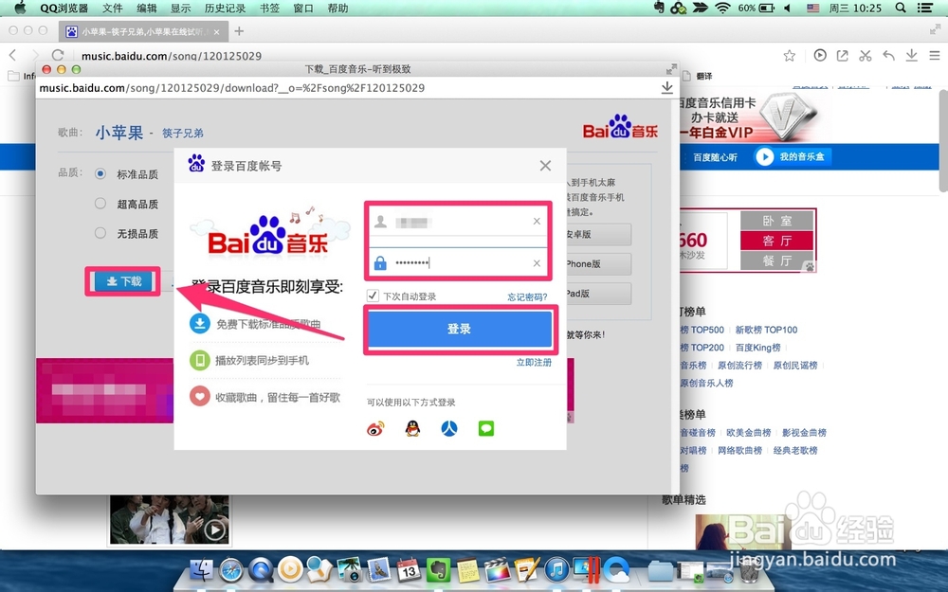The width and height of the screenshot is (948, 592).
Task: Click the blue 下载 button
Action: (123, 281)
